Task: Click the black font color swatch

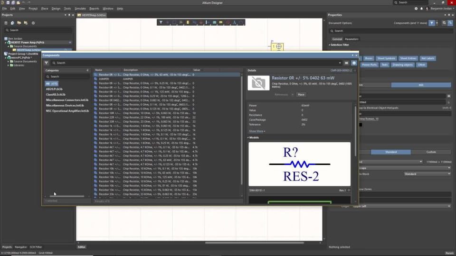Action: tap(361, 125)
